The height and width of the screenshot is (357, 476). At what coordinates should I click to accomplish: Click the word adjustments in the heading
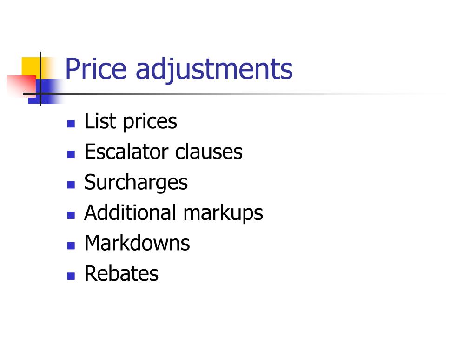point(214,71)
